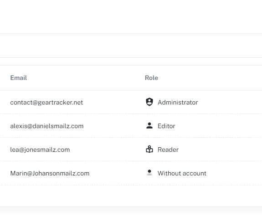
Task: Select the contact@geartracker.net email cell
Action: (x=46, y=102)
